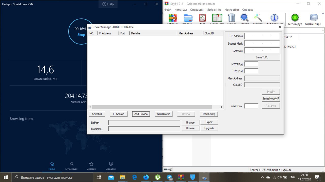The width and height of the screenshot is (325, 182).
Task: Click the Windows taskbar search box
Action: [x=53, y=177]
